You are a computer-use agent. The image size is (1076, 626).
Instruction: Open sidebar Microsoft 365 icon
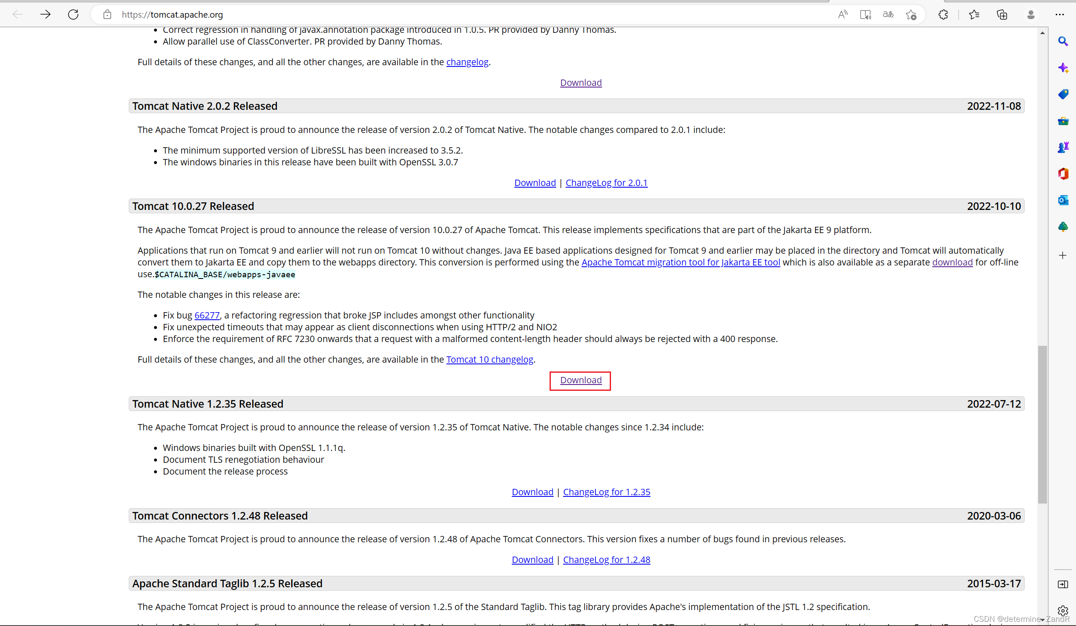point(1063,174)
